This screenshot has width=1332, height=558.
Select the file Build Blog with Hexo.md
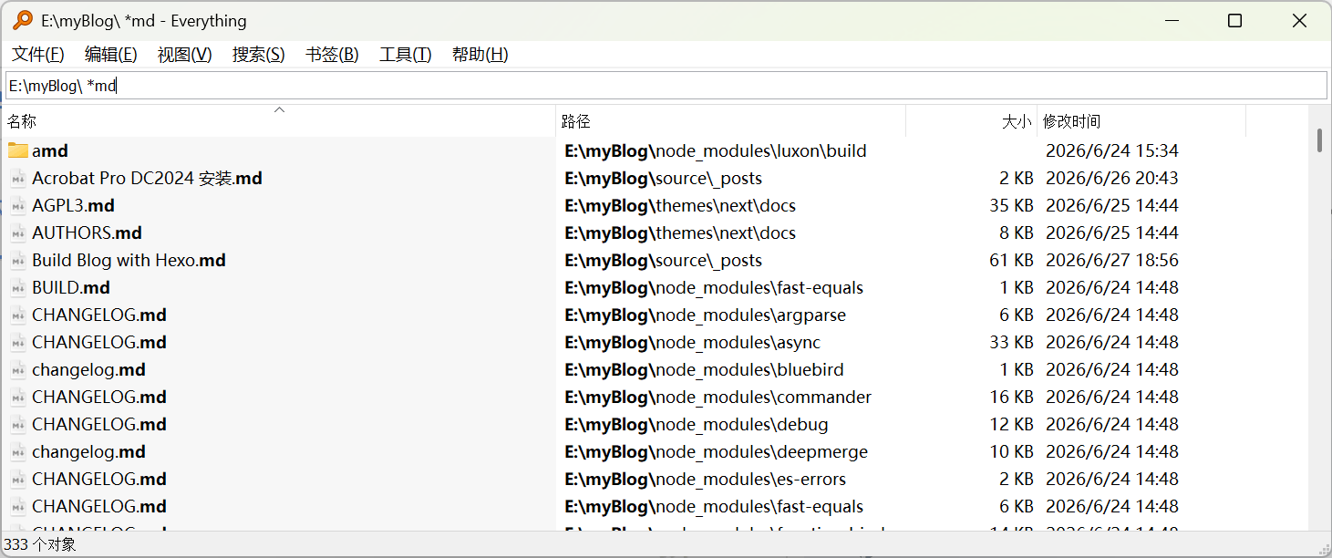[x=129, y=260]
